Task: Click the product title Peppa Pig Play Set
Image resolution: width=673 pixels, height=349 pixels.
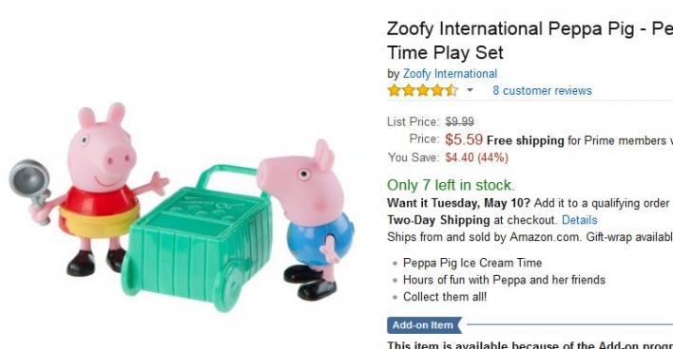Action: tap(529, 41)
